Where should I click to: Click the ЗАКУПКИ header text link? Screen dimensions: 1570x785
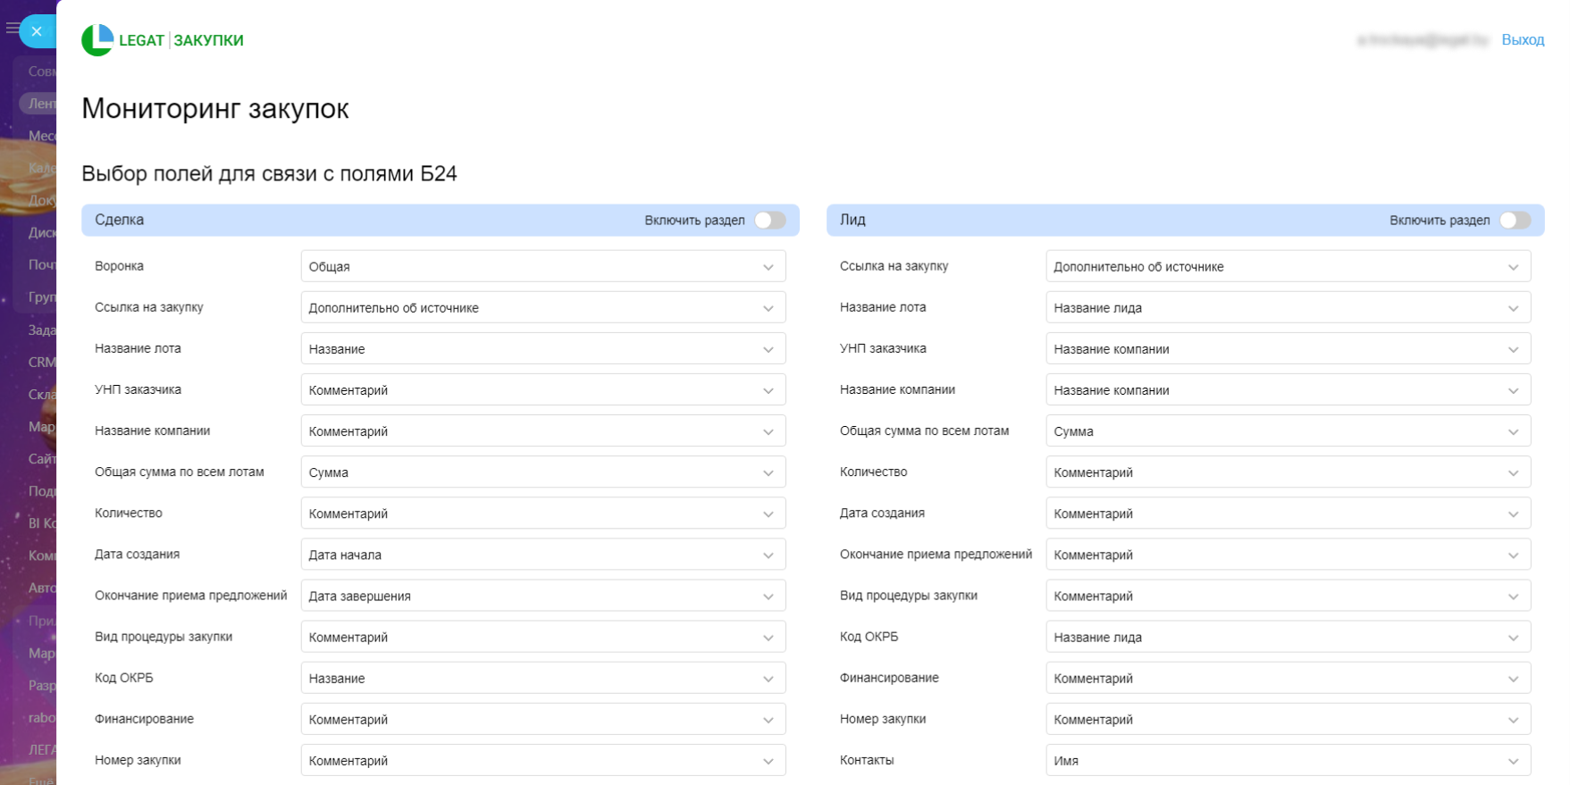click(x=208, y=40)
